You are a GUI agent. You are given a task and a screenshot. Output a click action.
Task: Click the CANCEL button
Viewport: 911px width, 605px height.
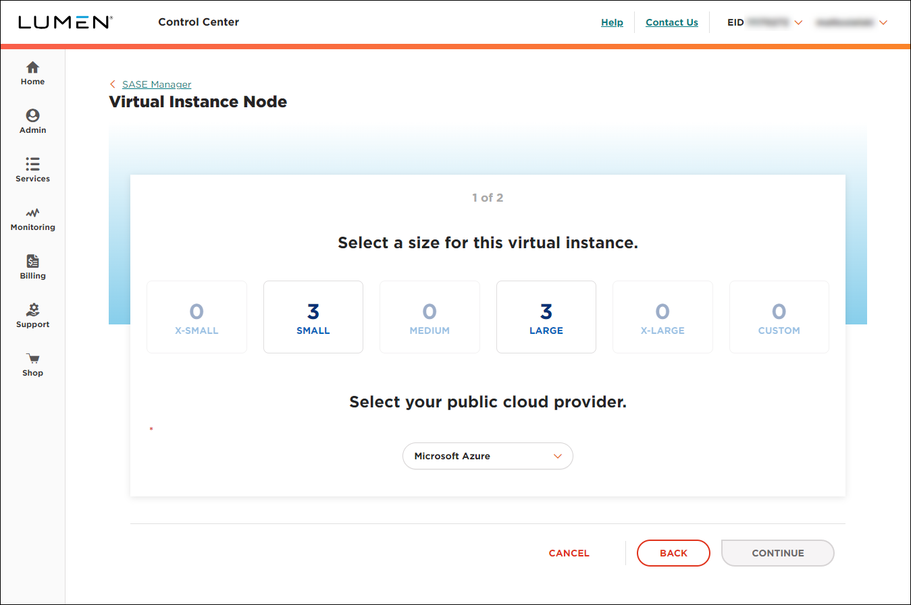pos(569,553)
